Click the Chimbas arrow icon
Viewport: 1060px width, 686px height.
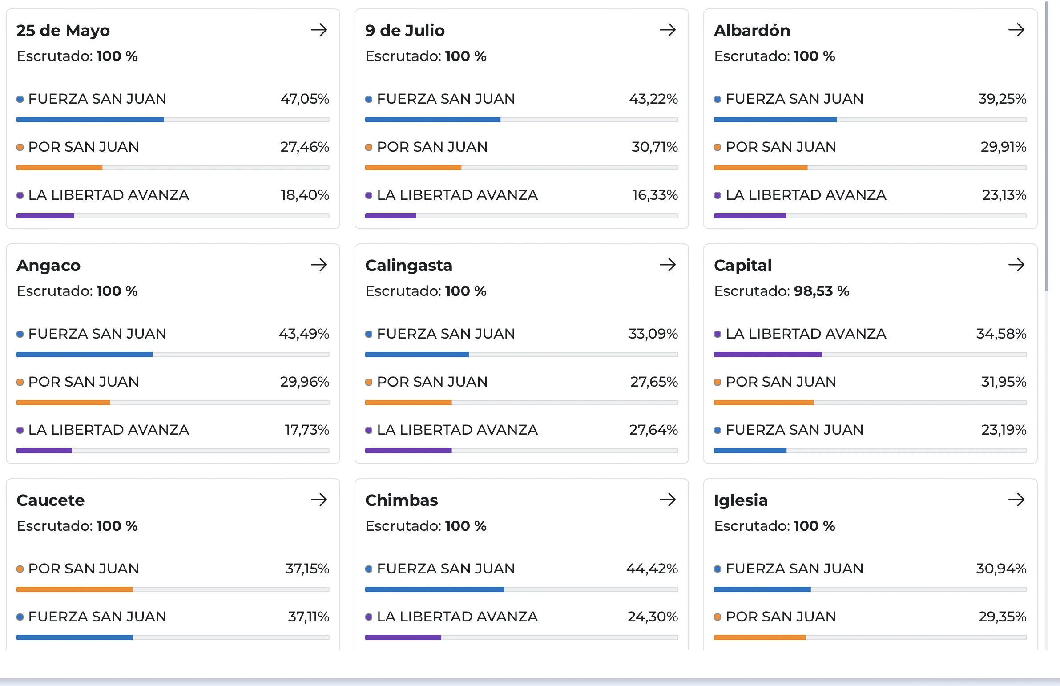coord(667,500)
